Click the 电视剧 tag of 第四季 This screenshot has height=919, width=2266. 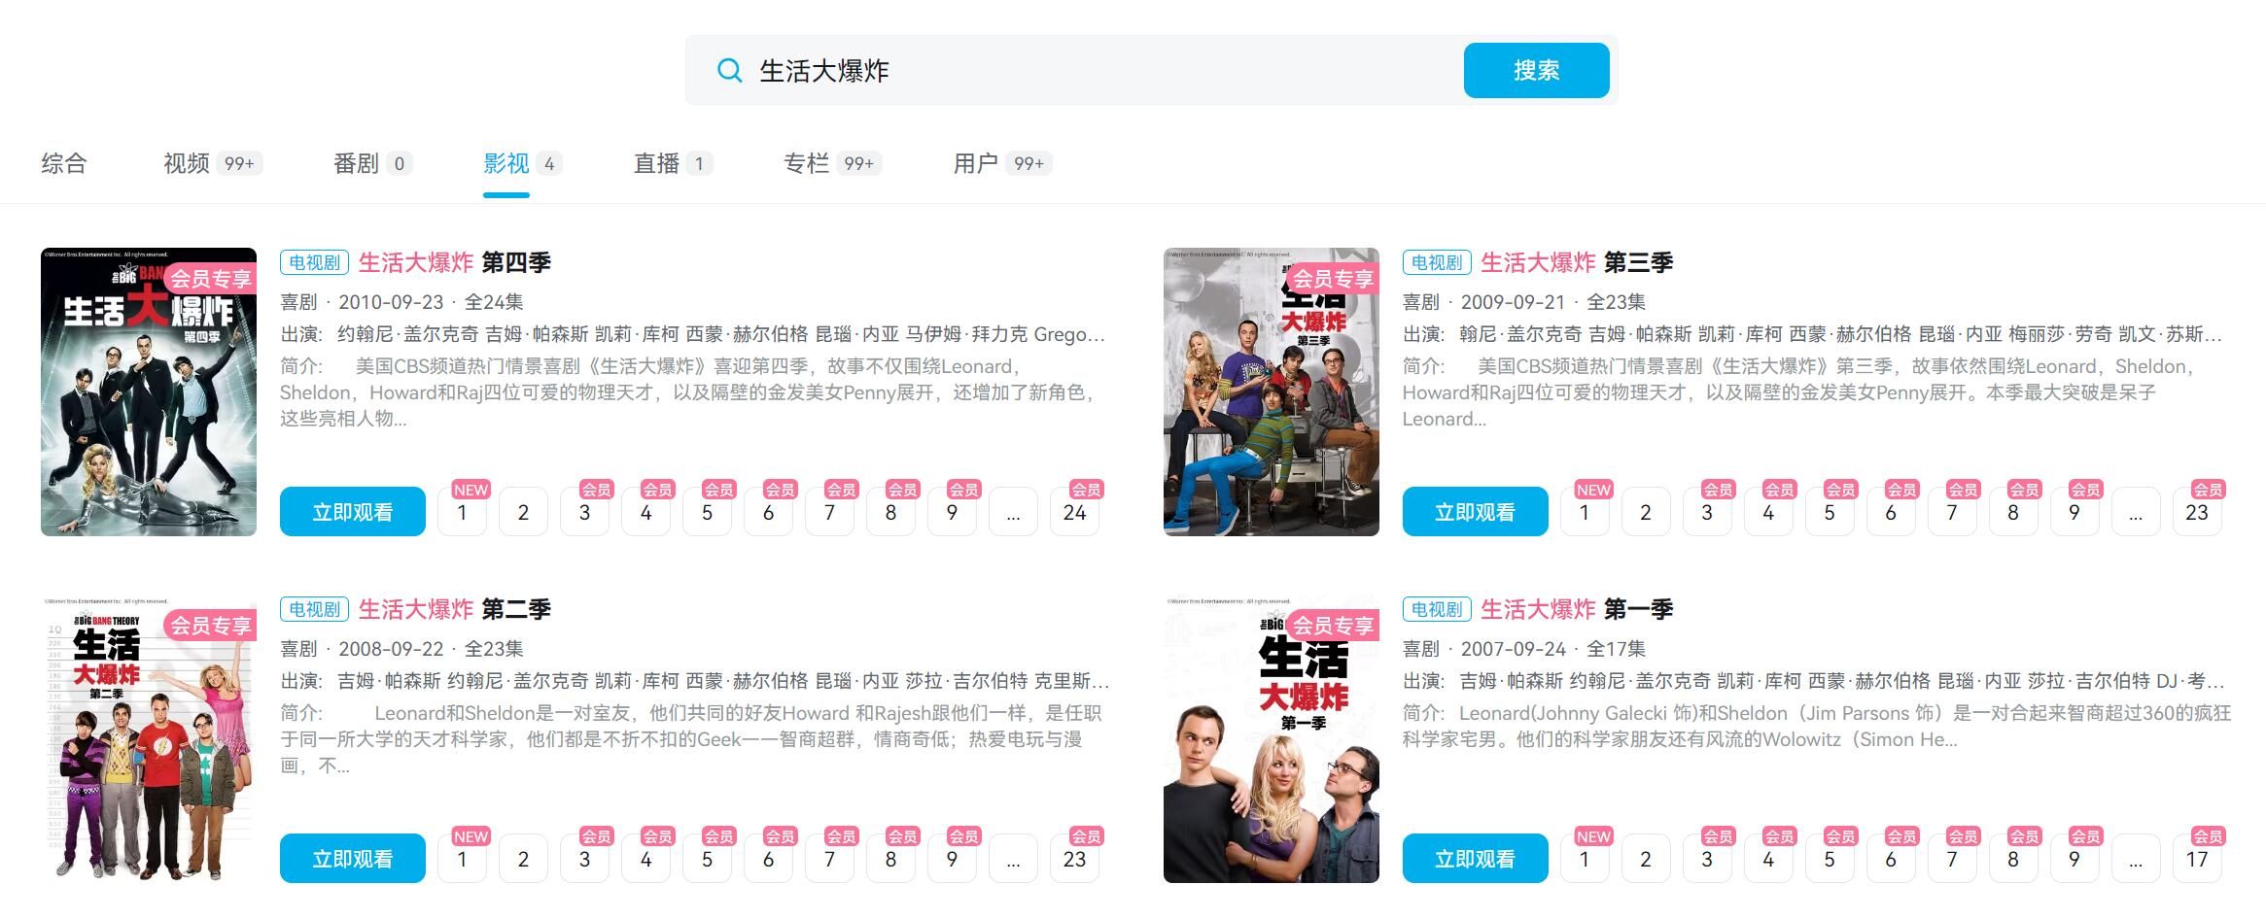(315, 262)
